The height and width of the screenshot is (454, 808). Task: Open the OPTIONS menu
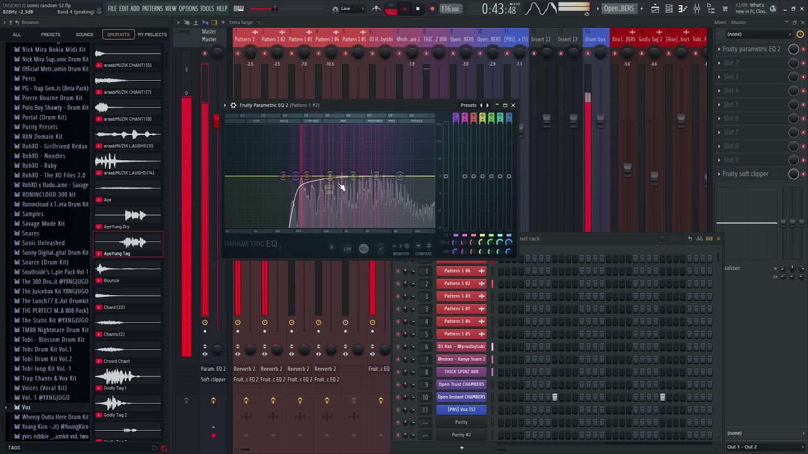click(188, 9)
